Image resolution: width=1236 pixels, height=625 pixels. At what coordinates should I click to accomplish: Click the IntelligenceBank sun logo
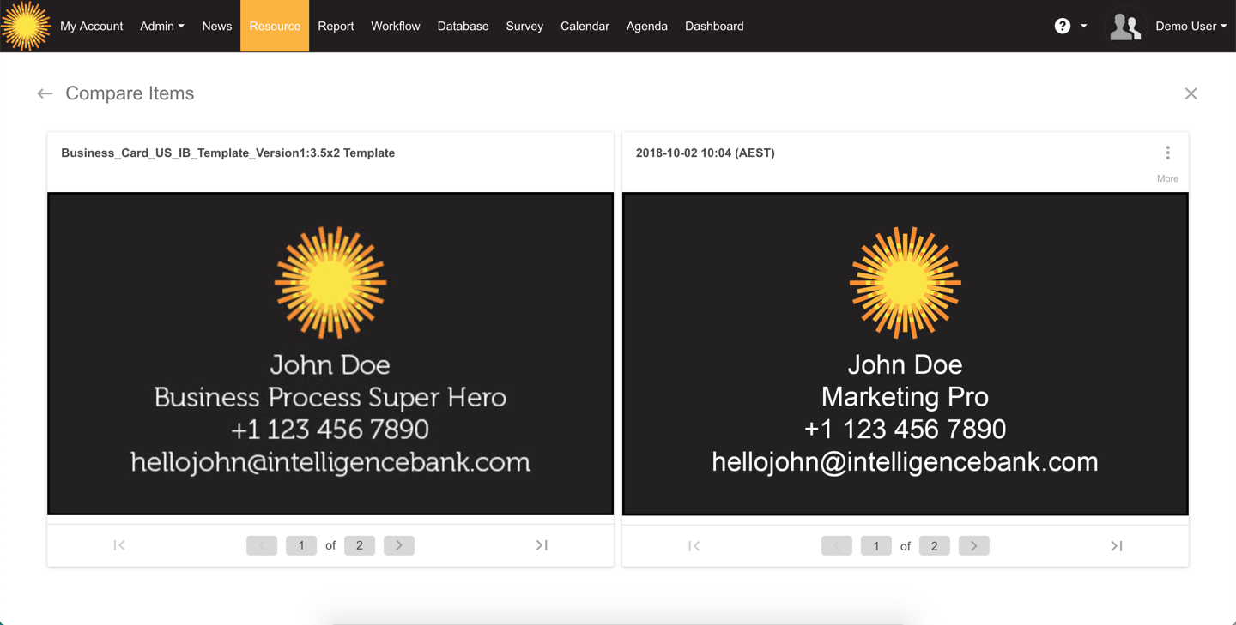pos(26,26)
